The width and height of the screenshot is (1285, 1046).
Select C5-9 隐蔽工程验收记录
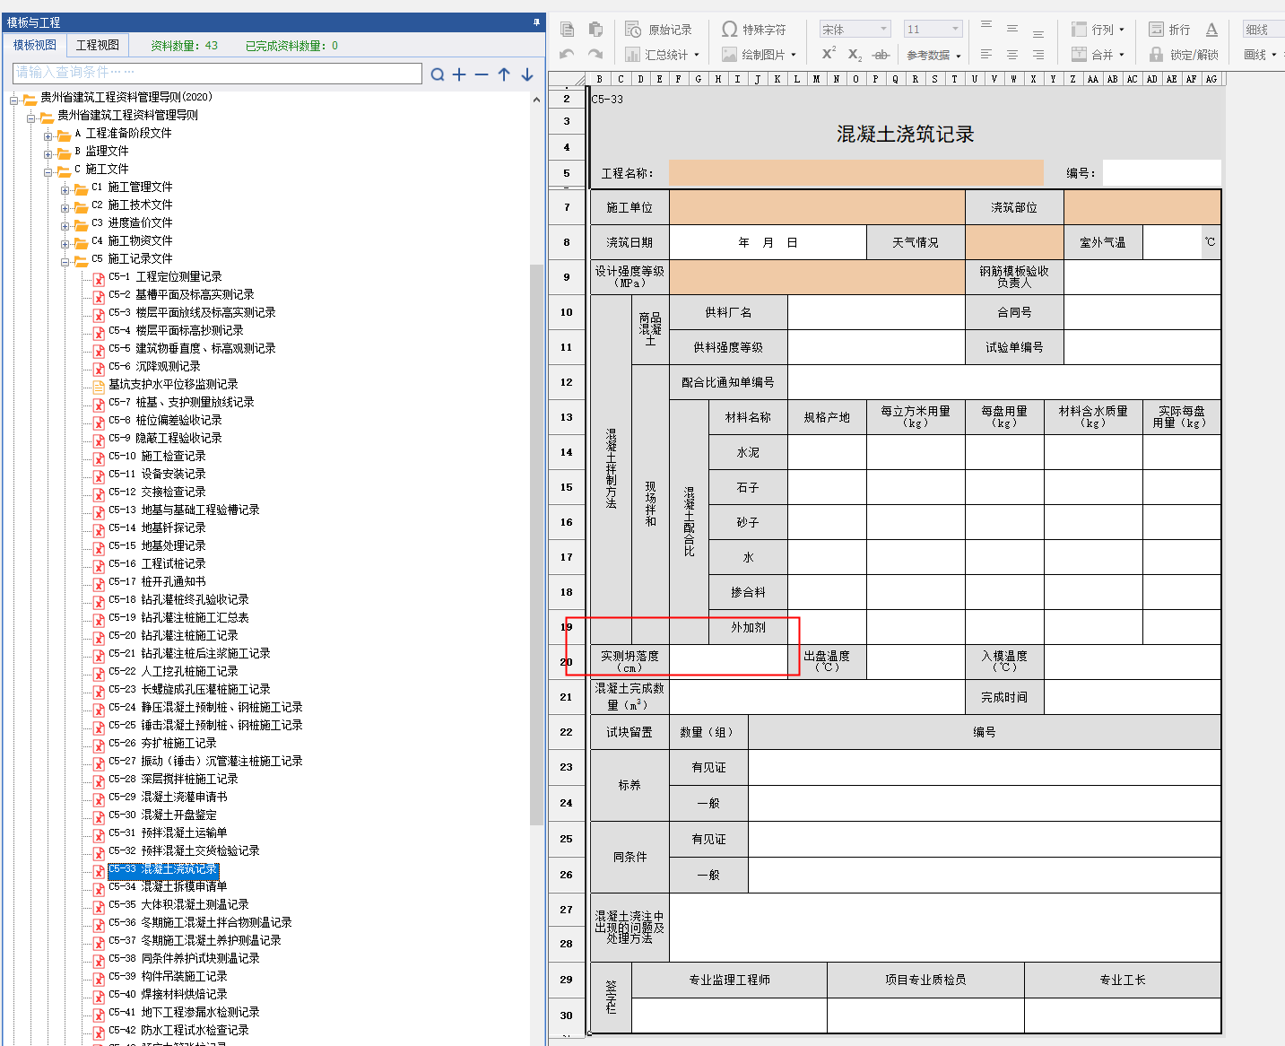(x=165, y=438)
